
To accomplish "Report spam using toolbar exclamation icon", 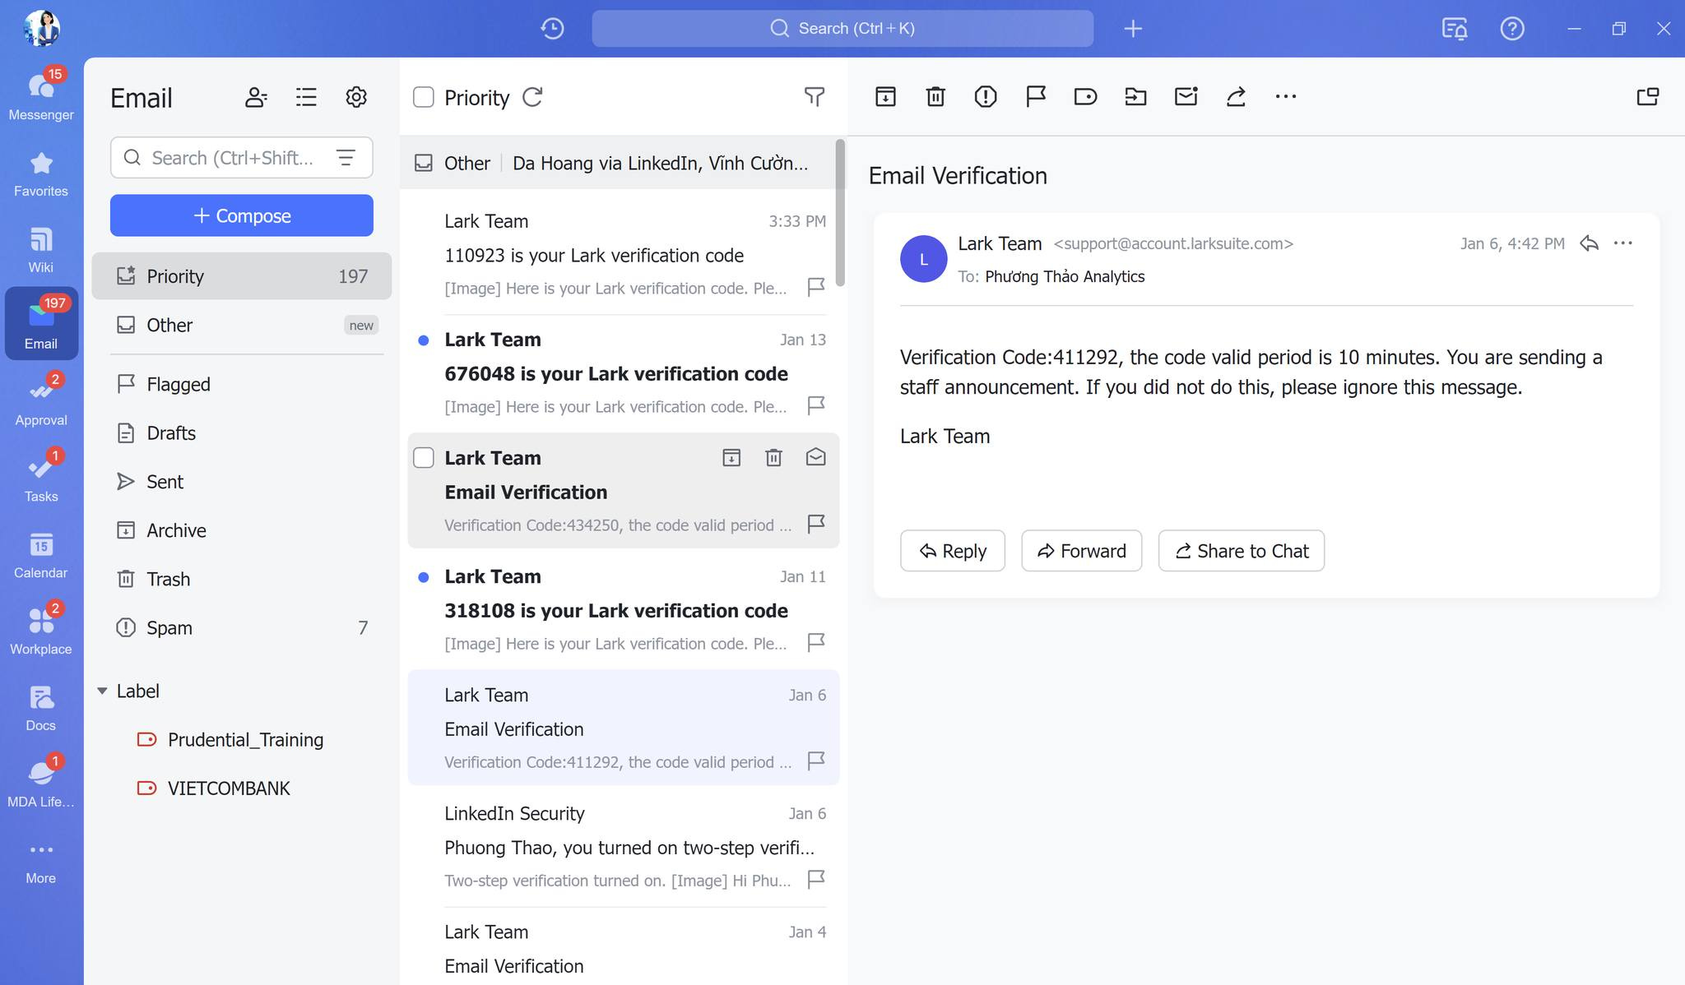I will coord(986,96).
